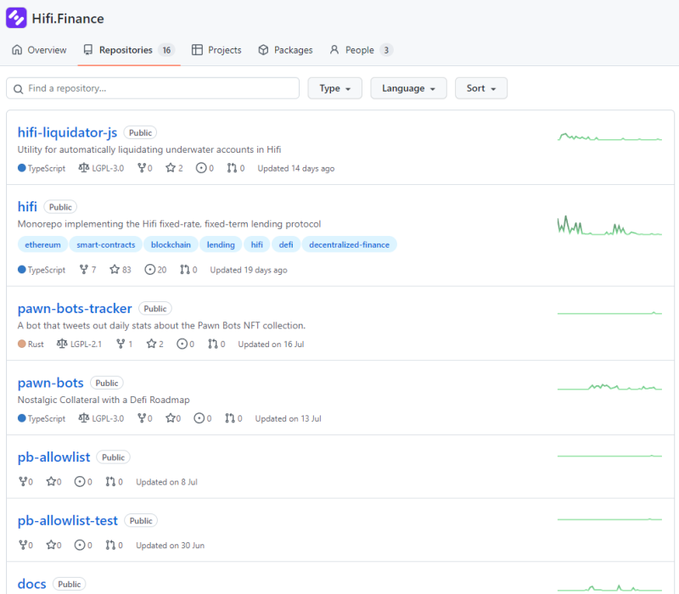
Task: Click the fork icon for pb-allowlist updated 8 Jul
Action: tap(23, 481)
